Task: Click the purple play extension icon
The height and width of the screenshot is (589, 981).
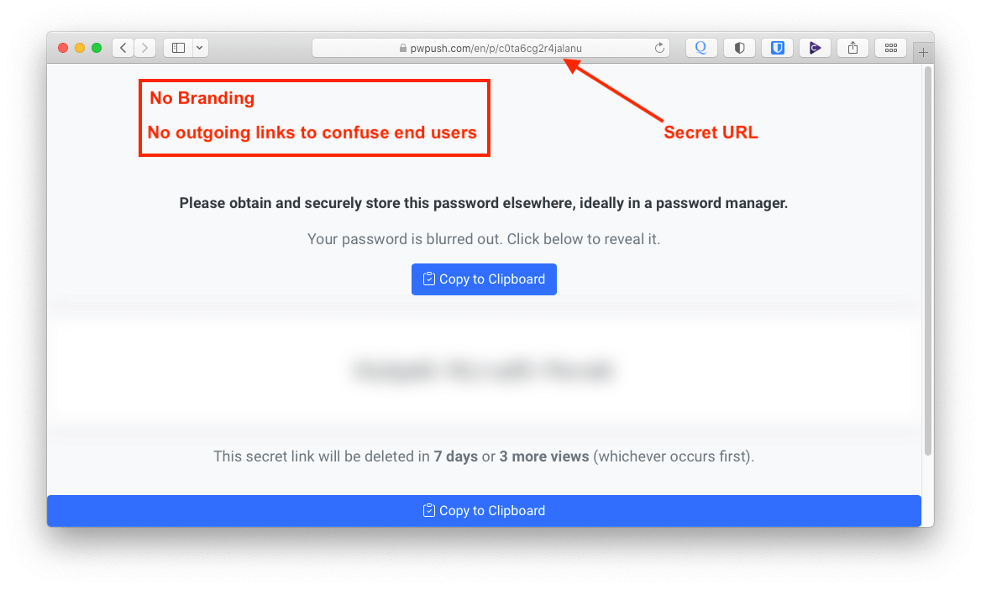Action: [815, 48]
